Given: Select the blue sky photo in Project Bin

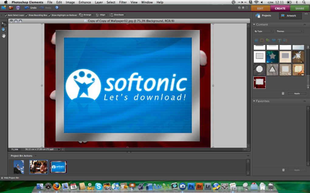Looking at the screenshot, I should 19,167.
